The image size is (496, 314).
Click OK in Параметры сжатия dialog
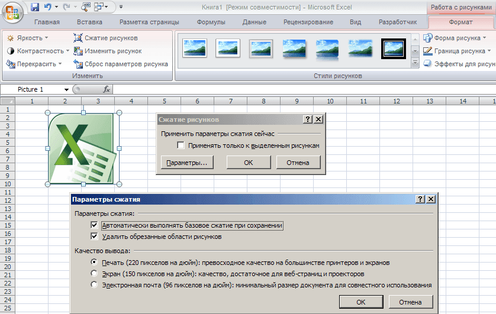click(x=361, y=302)
